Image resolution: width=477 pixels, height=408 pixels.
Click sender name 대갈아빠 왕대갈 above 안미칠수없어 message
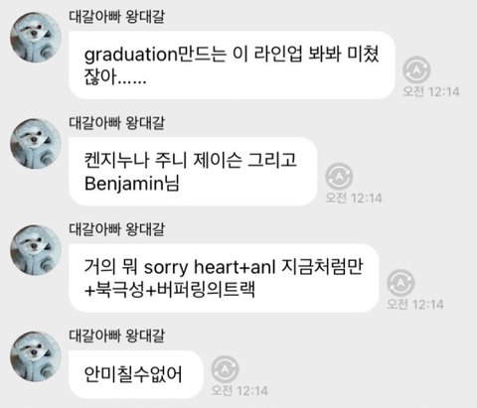pyautogui.click(x=116, y=336)
